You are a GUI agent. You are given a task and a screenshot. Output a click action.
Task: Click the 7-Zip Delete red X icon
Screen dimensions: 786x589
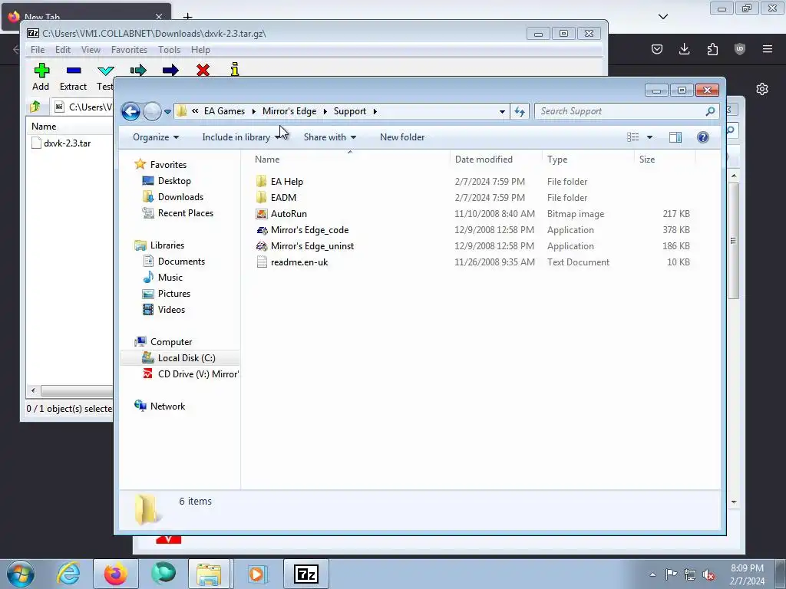203,70
